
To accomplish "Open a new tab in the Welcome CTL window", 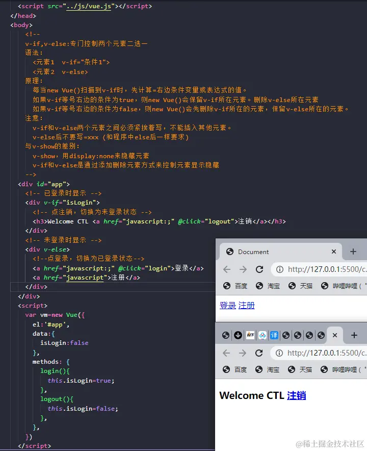I will click(x=354, y=335).
